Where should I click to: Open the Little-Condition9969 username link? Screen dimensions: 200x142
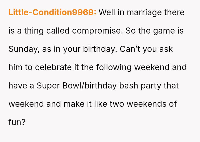[x=52, y=12]
